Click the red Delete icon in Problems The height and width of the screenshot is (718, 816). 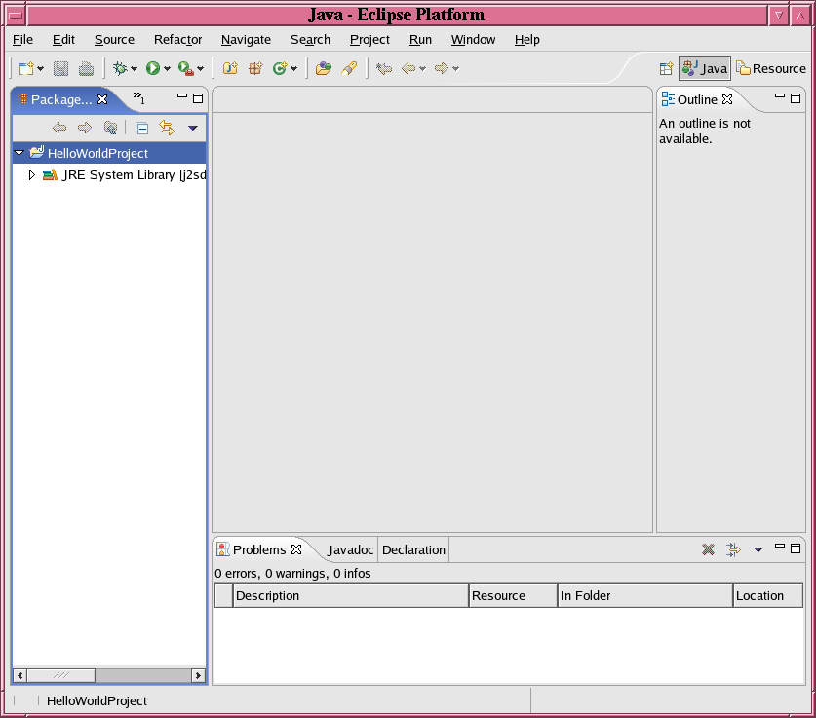pyautogui.click(x=708, y=549)
